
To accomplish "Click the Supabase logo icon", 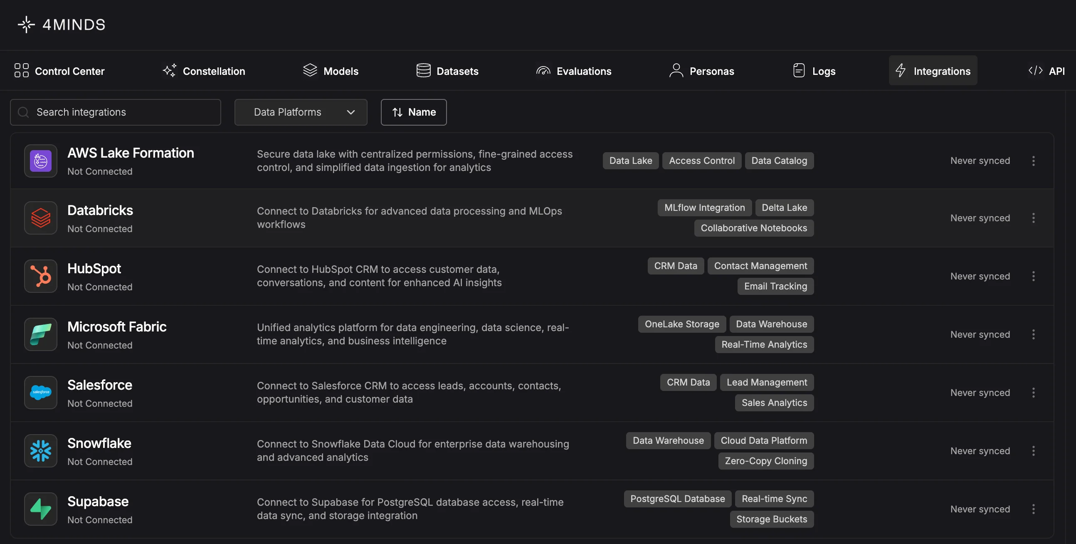I will coord(40,509).
